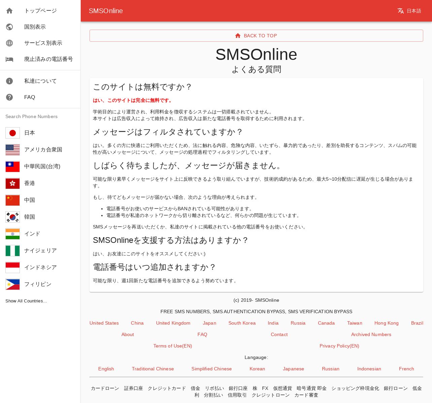Screen dimensions: 432x403
Task: Select フィリピン in the country list
Action: 40,284
